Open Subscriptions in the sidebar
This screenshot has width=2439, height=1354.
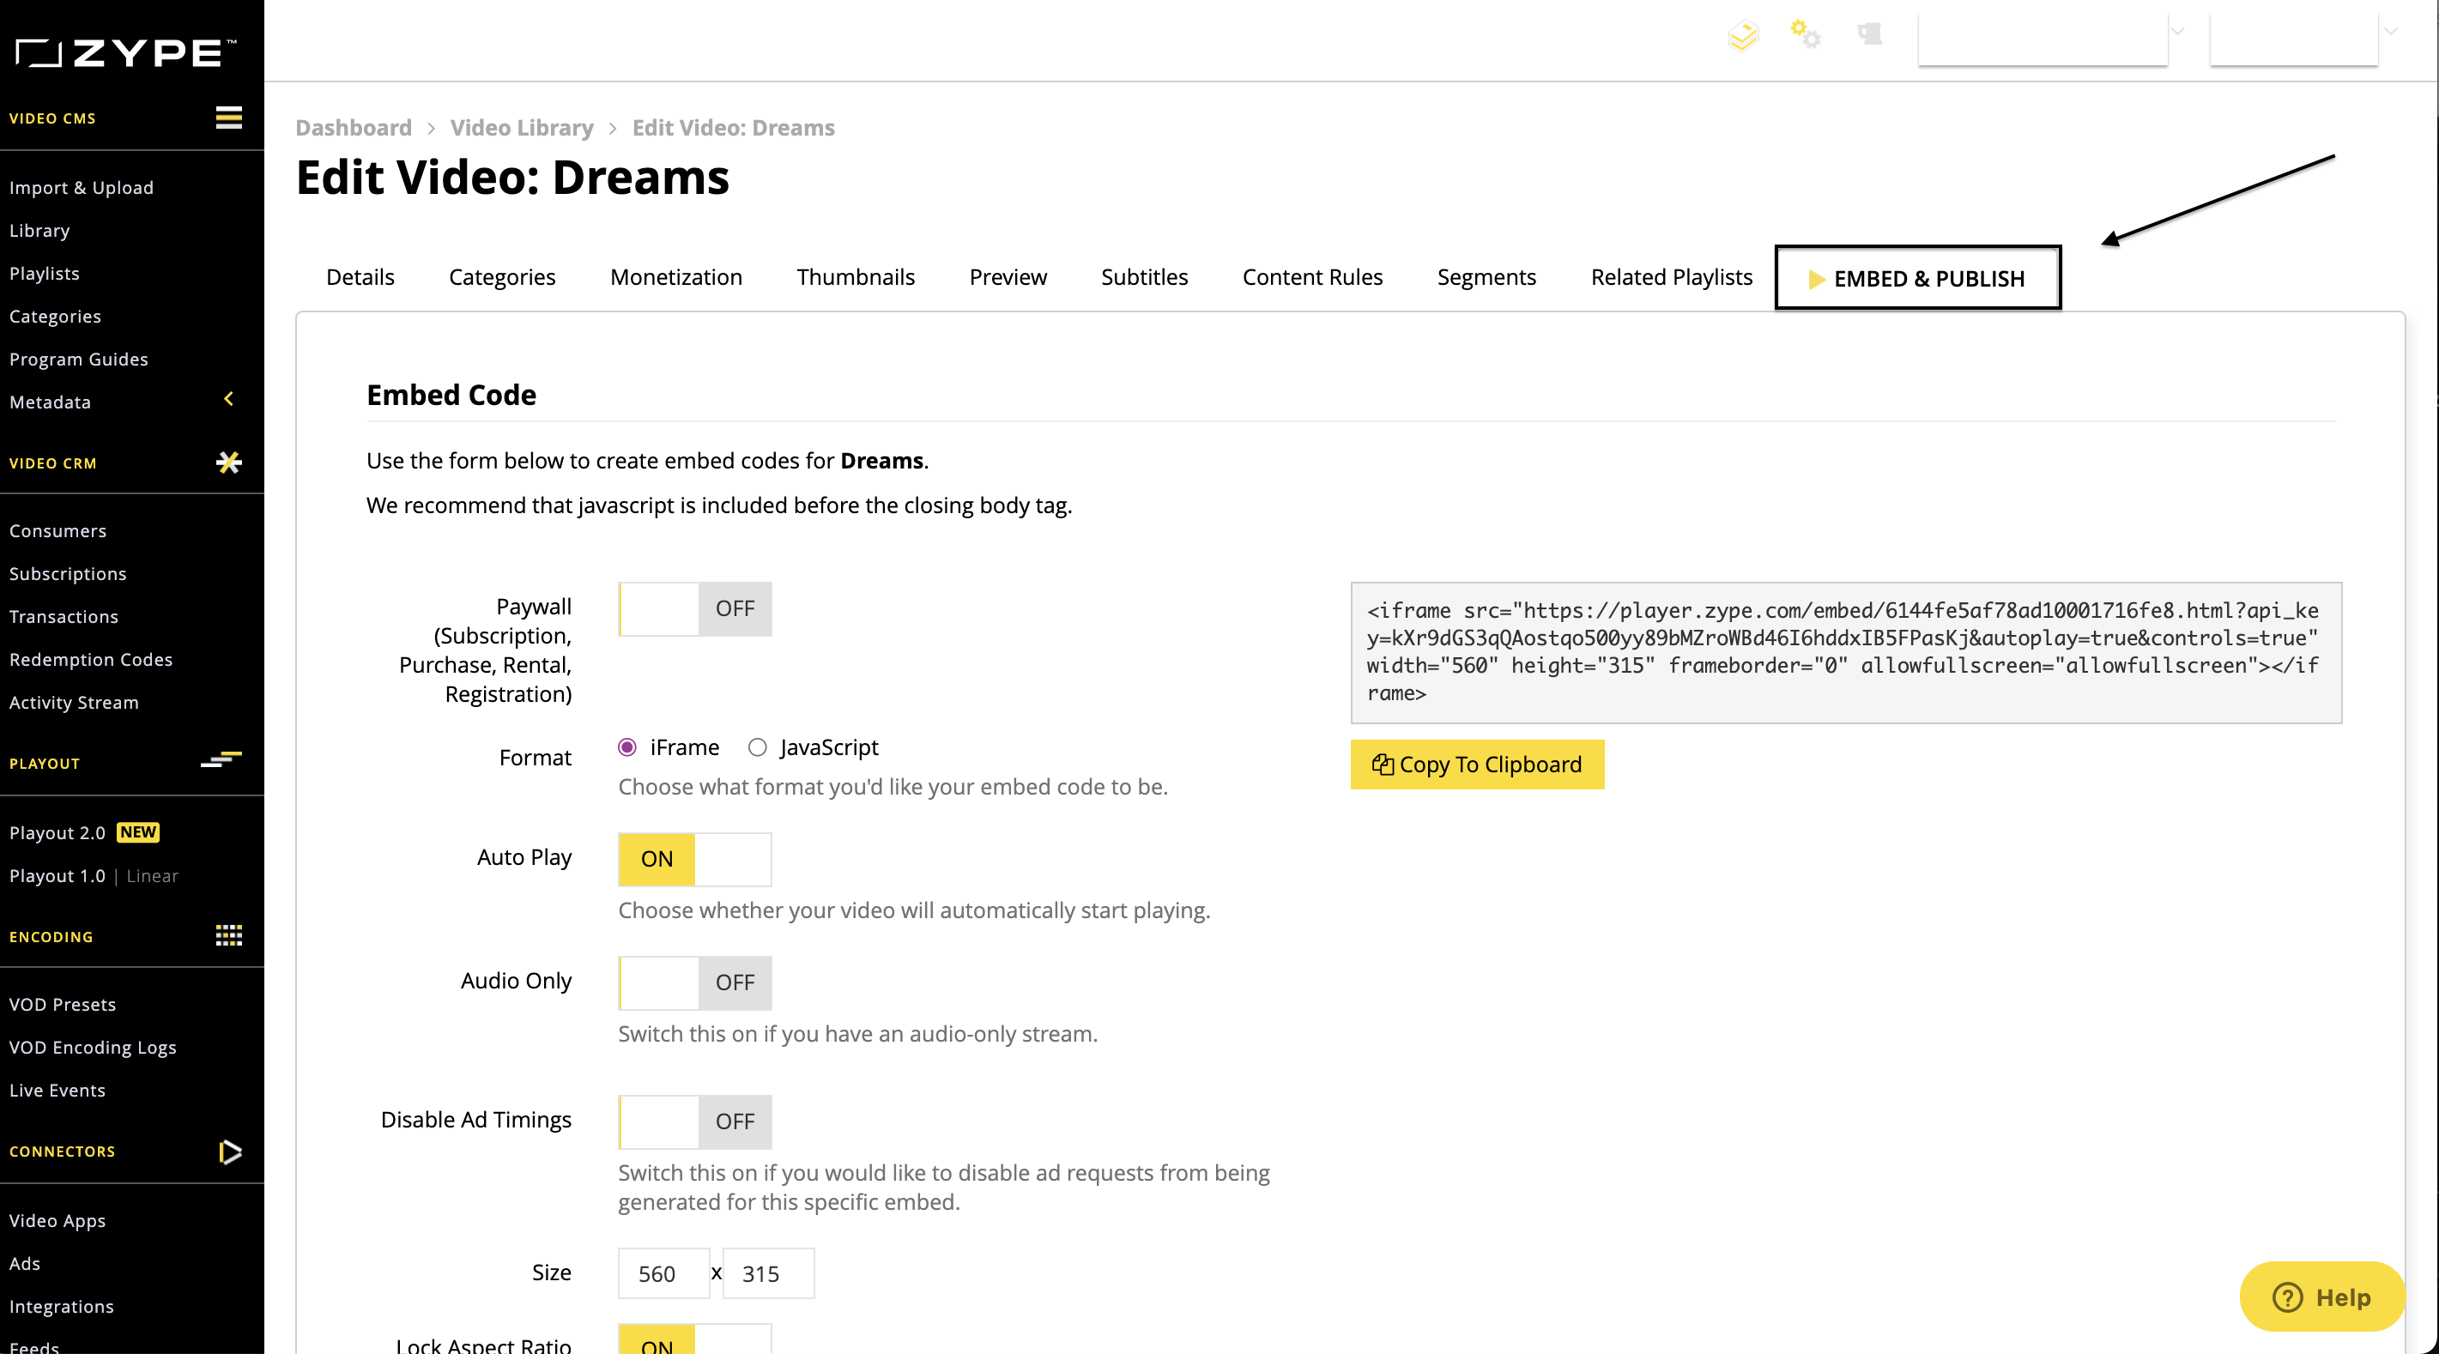pos(68,574)
